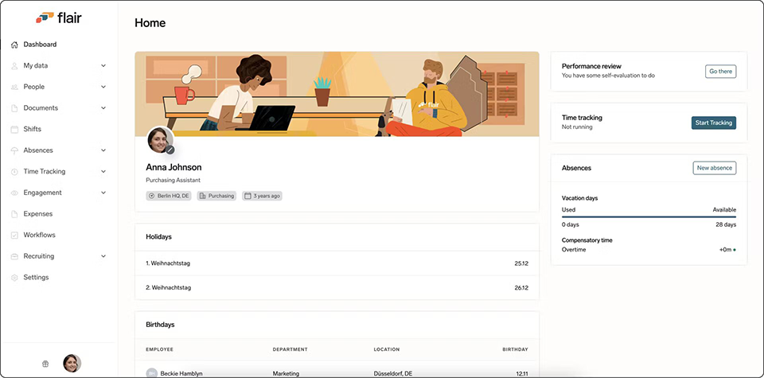The height and width of the screenshot is (378, 764).
Task: Select the My data menu label
Action: [36, 66]
